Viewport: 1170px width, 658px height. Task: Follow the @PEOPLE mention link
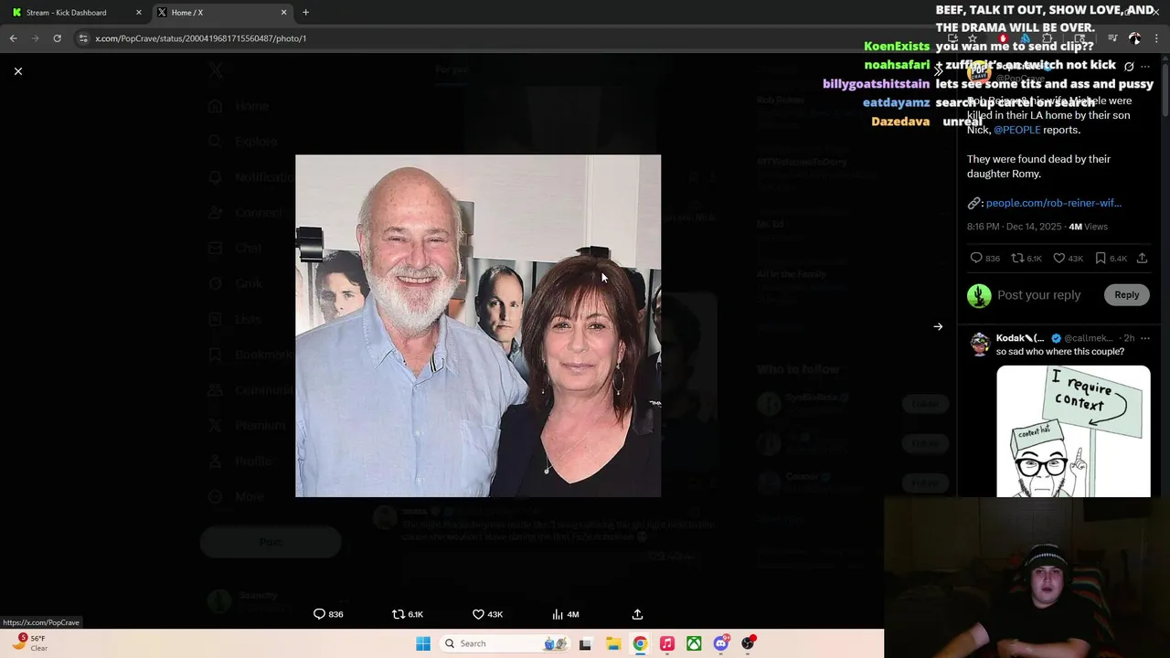[1016, 130]
